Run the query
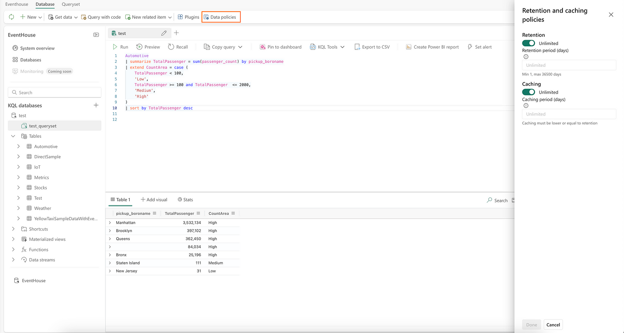Image resolution: width=624 pixels, height=333 pixels. point(120,47)
